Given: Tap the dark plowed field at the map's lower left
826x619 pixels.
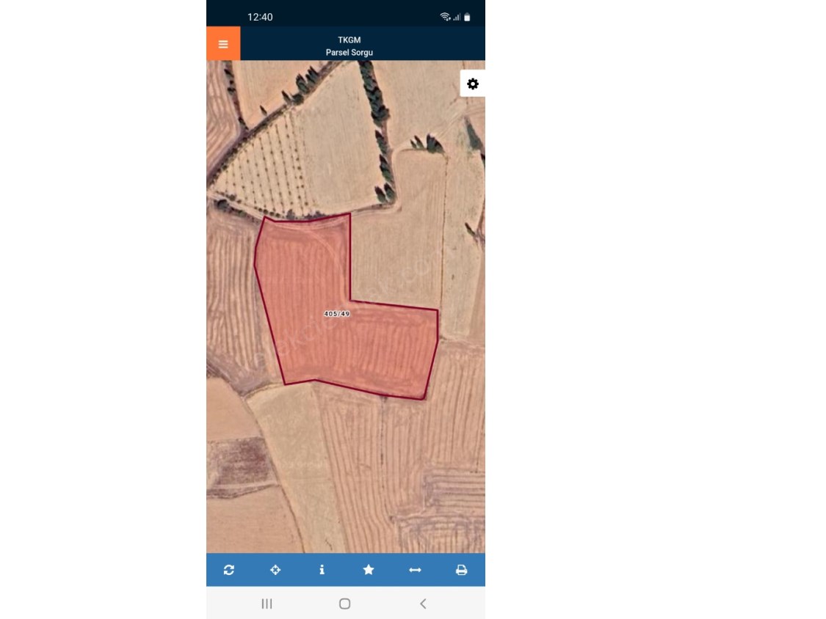Looking at the screenshot, I should pos(239,464).
